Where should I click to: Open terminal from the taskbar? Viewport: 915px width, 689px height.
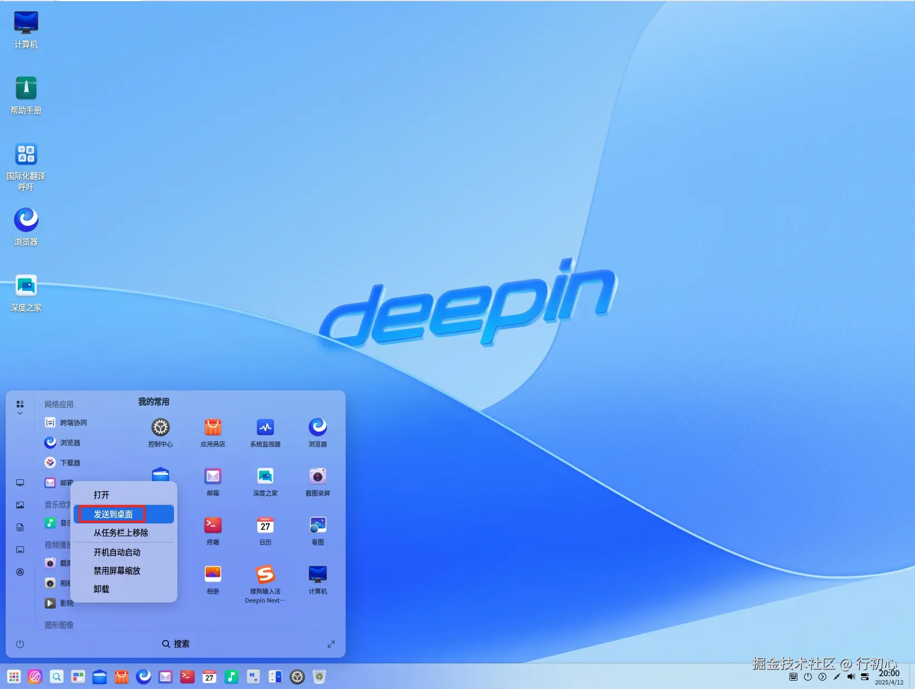[x=187, y=677]
